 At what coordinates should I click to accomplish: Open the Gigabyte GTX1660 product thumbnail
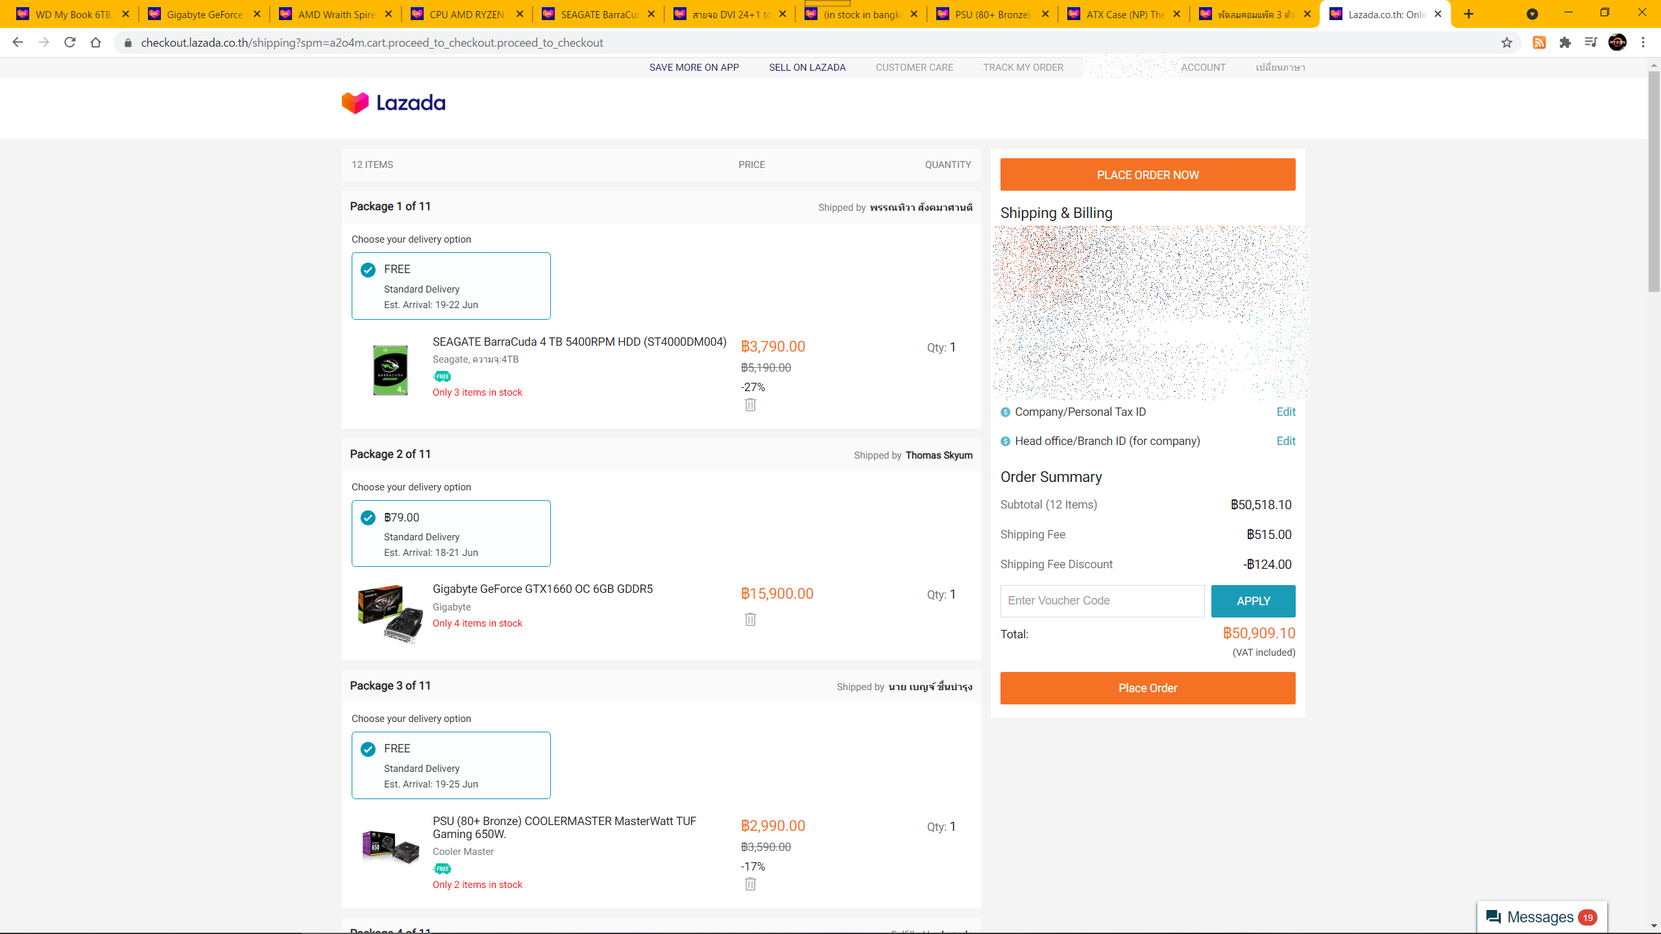[390, 614]
